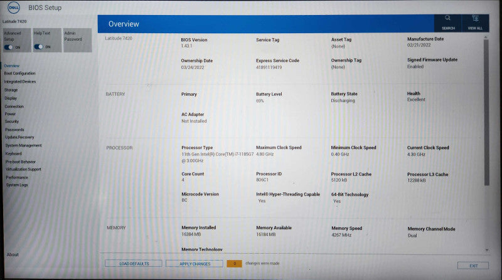Toggle the Help Text switch

(39, 47)
